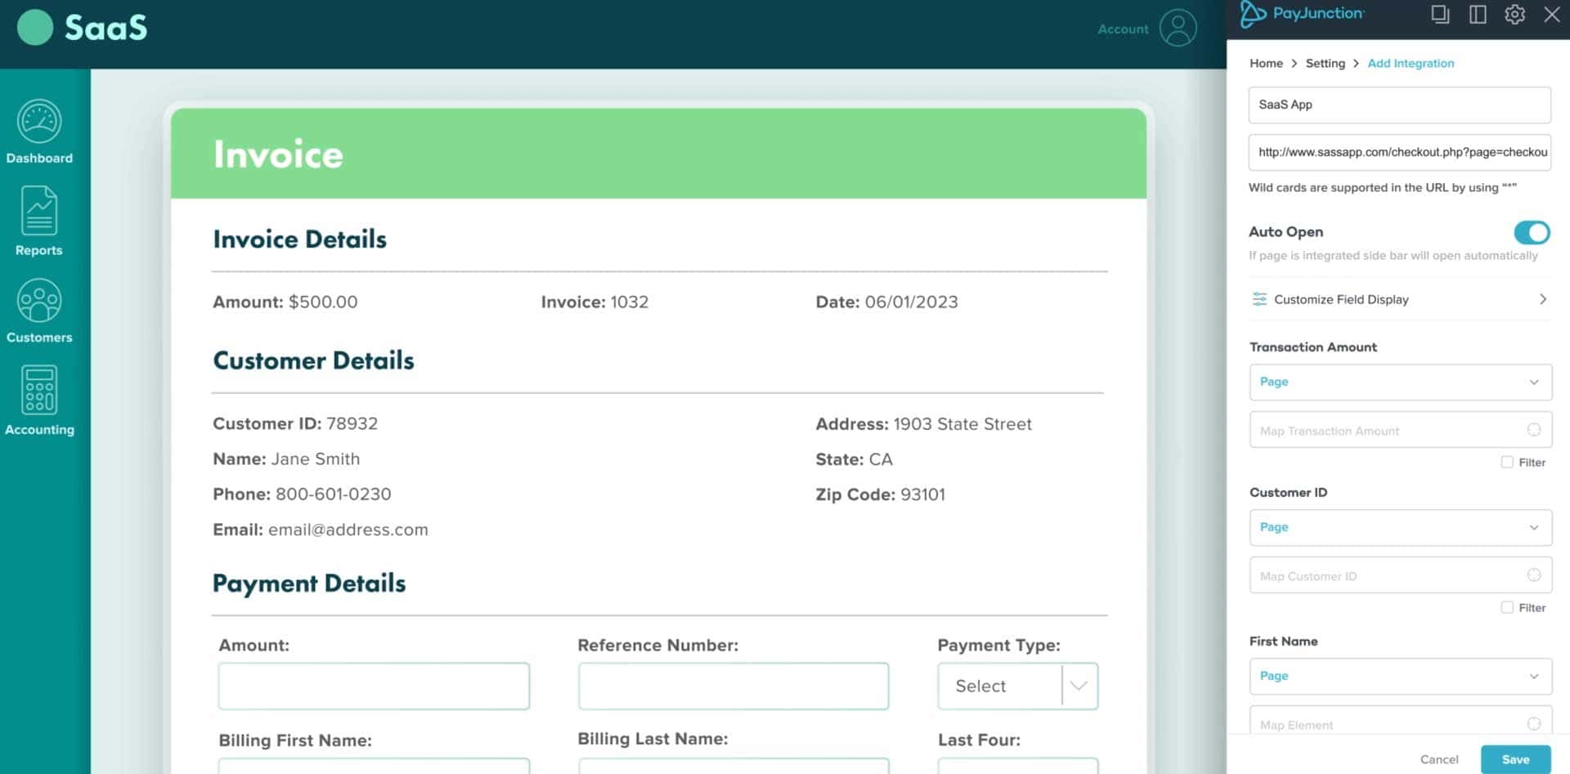Click the Accounting sidebar label
This screenshot has height=774, width=1570.
[x=39, y=430]
